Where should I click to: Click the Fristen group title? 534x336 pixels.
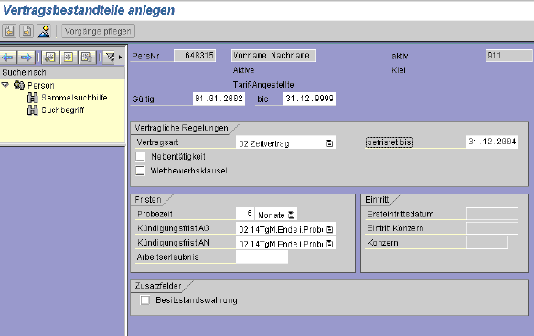tap(148, 200)
